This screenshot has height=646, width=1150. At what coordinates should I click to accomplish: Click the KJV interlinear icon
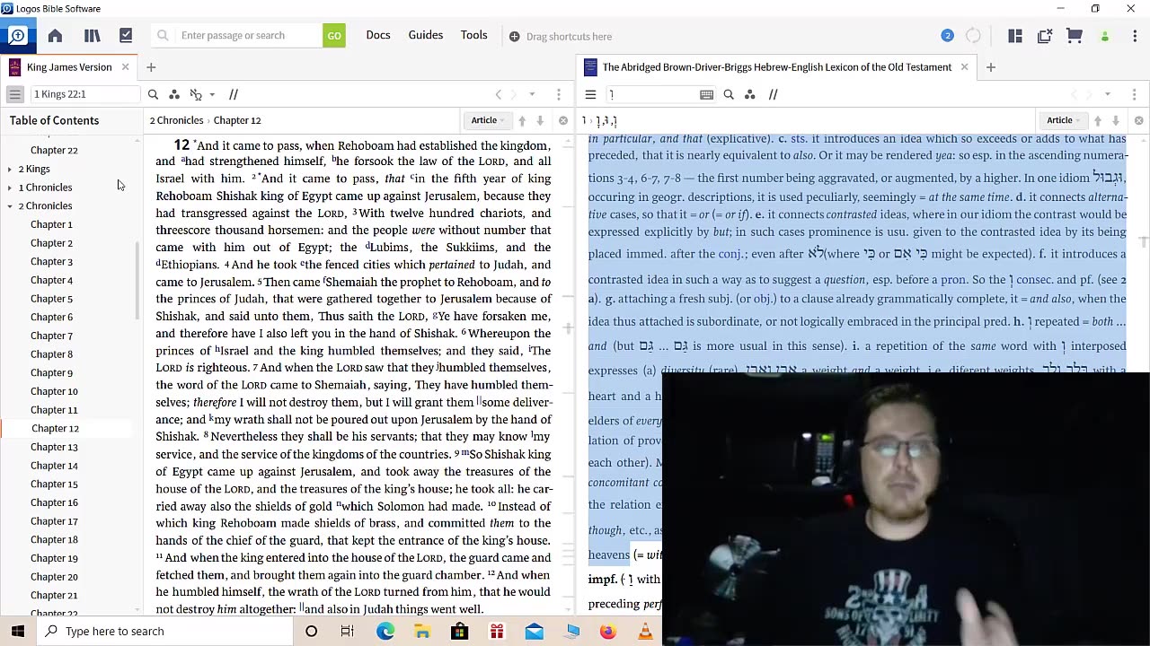pyautogui.click(x=196, y=94)
